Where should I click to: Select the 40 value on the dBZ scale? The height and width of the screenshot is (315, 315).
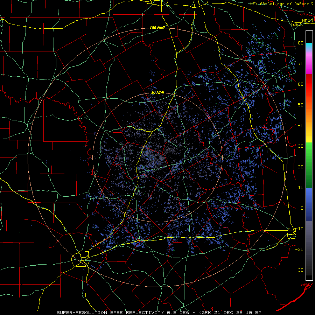pos(301,126)
